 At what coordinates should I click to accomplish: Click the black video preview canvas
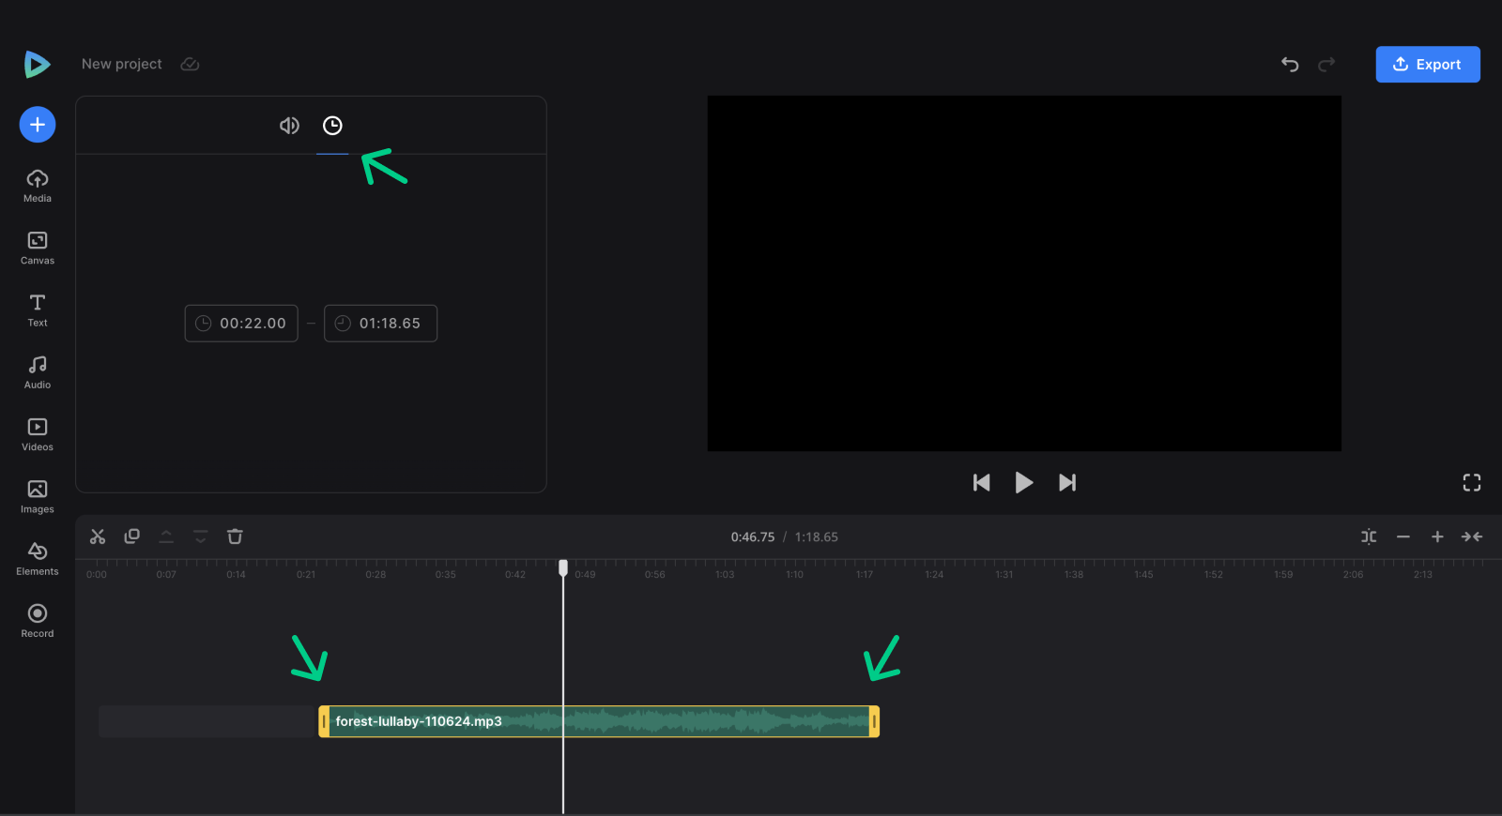pos(1024,273)
